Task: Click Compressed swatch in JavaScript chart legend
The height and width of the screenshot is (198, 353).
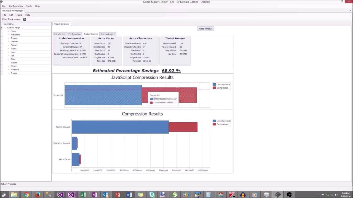Action: tap(214, 88)
